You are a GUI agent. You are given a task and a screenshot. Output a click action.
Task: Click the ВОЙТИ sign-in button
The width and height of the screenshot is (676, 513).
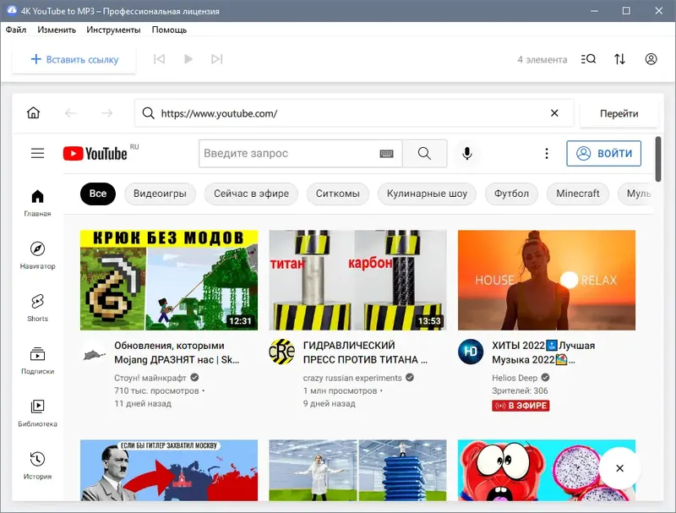click(602, 153)
